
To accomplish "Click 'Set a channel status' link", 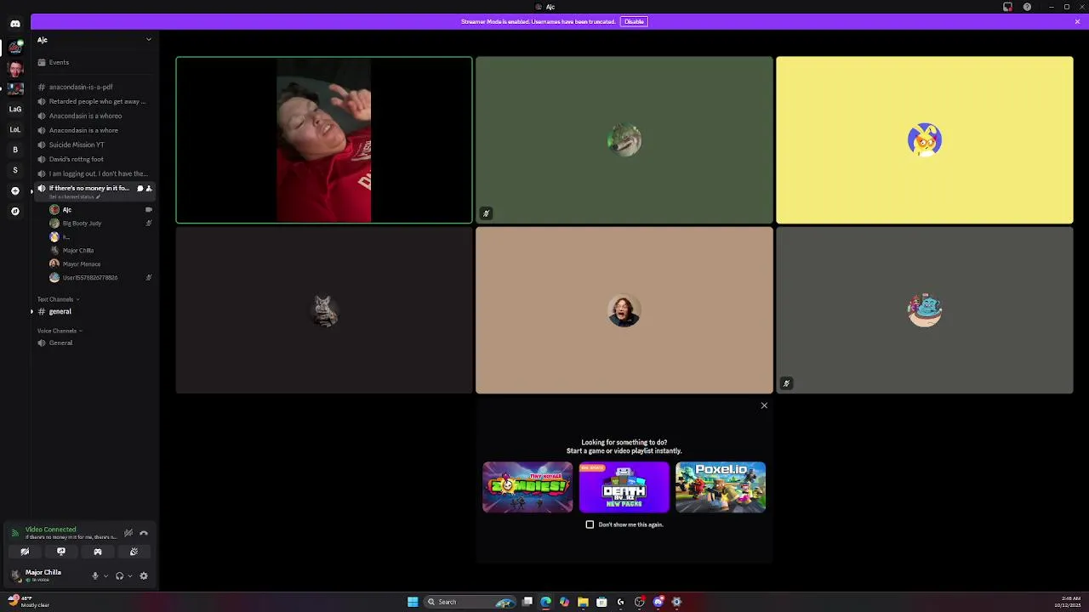I will click(x=73, y=197).
